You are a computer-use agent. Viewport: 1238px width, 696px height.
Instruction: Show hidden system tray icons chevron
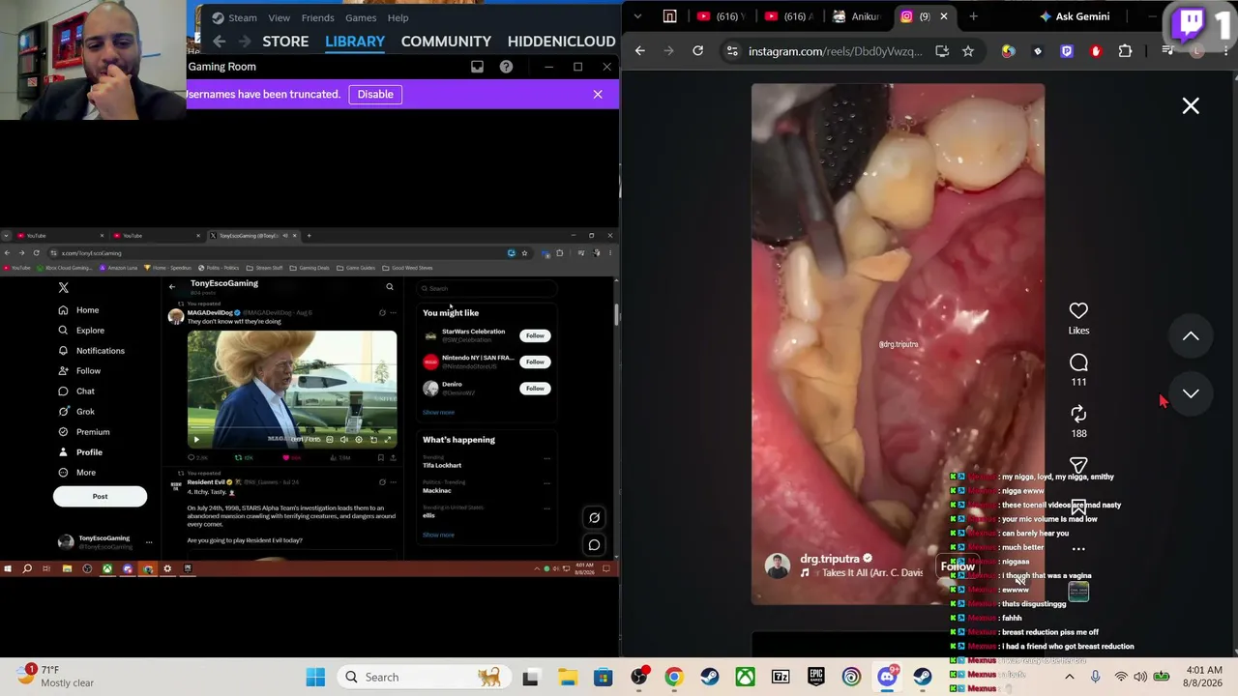tap(1068, 677)
